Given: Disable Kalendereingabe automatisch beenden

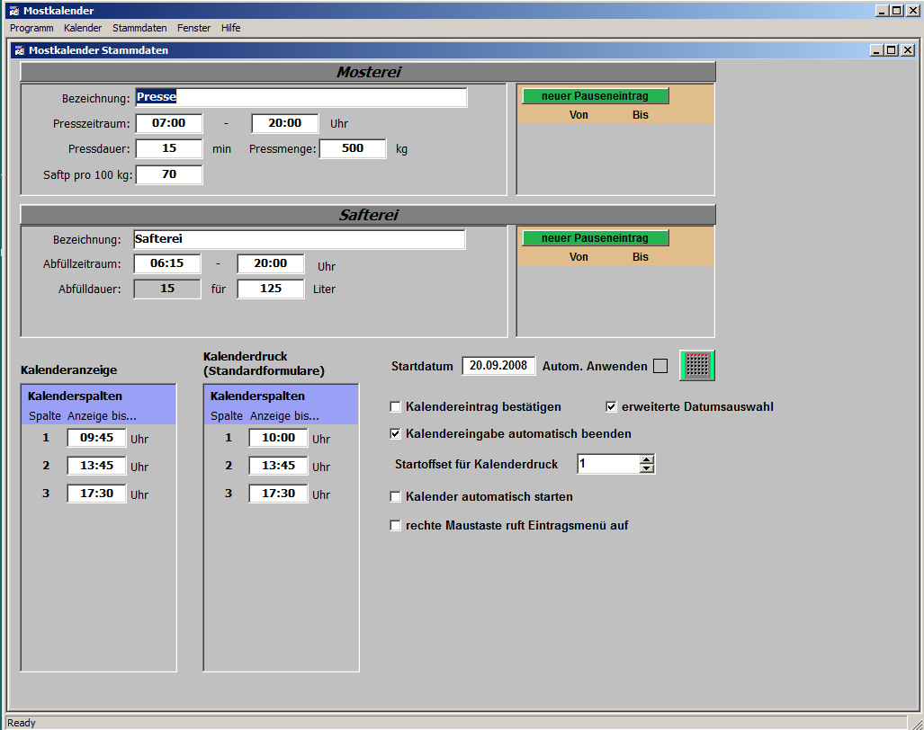Looking at the screenshot, I should [395, 433].
